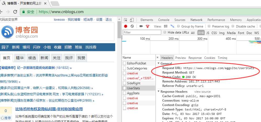Open the 比特币所有权及隐私问题 article link

(49, 109)
